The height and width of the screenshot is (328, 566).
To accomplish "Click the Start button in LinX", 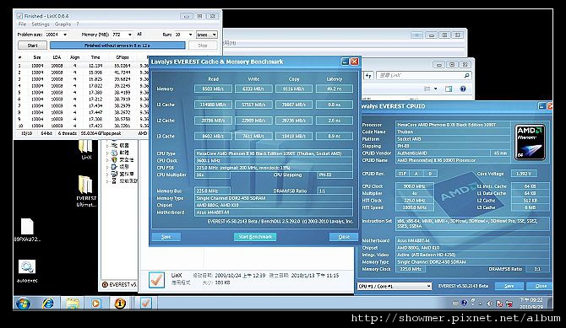I will pyautogui.click(x=32, y=46).
